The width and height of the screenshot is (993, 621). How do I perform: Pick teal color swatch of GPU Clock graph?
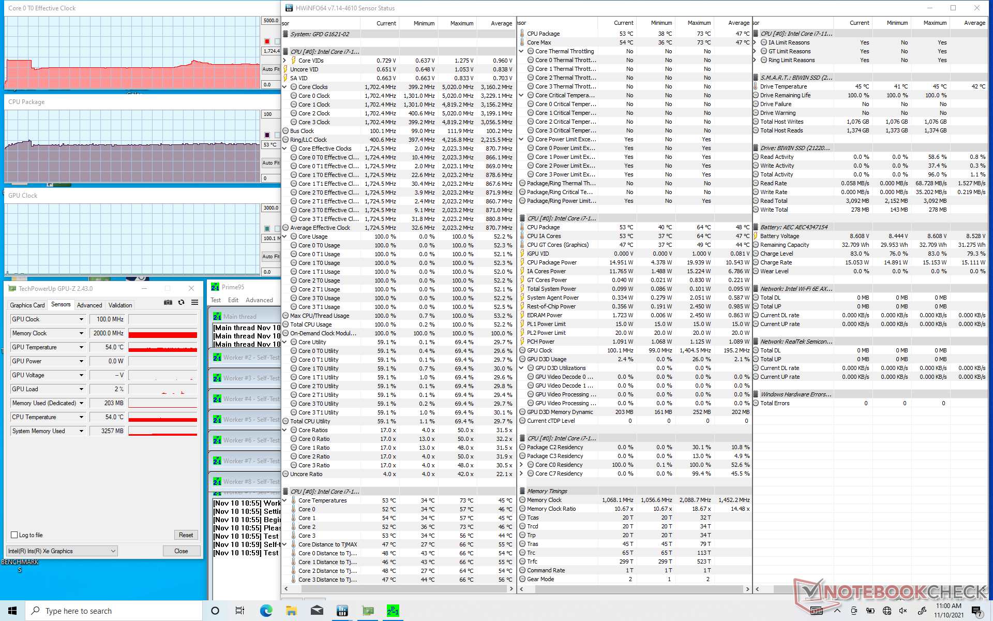point(267,229)
